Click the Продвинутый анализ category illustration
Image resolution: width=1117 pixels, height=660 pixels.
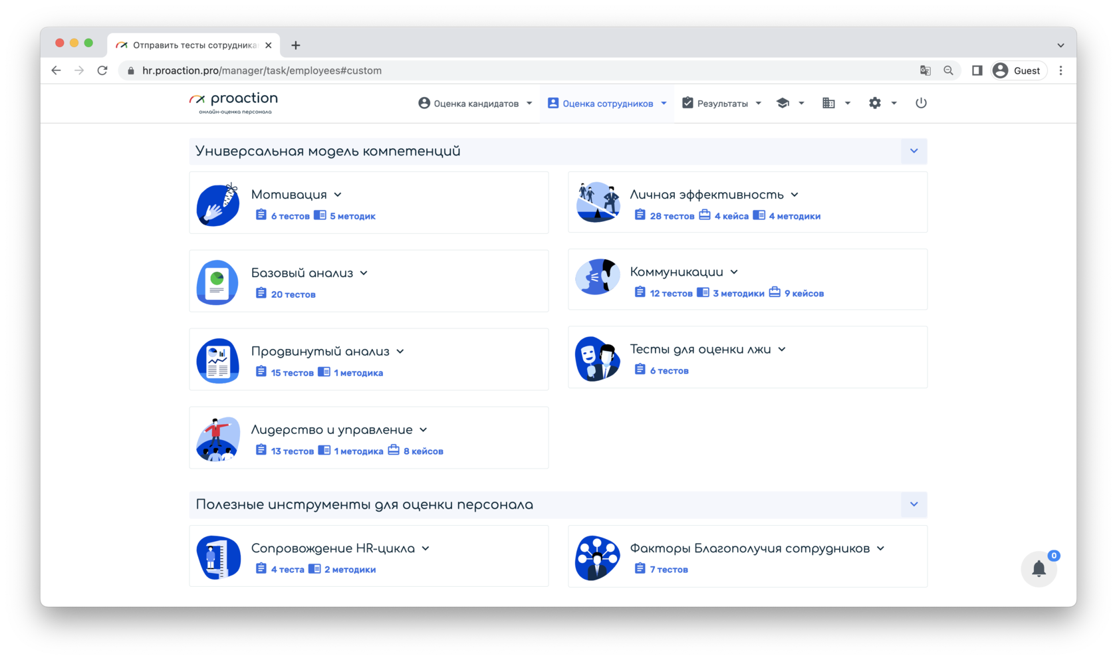click(x=218, y=361)
